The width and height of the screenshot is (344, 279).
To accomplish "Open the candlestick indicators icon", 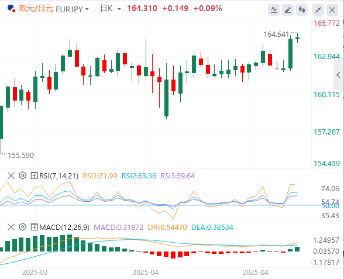I will coord(302,10).
